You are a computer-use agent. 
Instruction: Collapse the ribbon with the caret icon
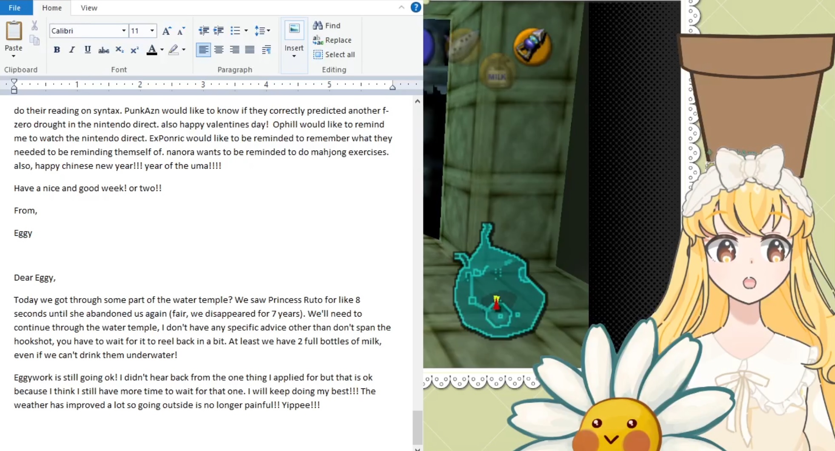point(401,7)
